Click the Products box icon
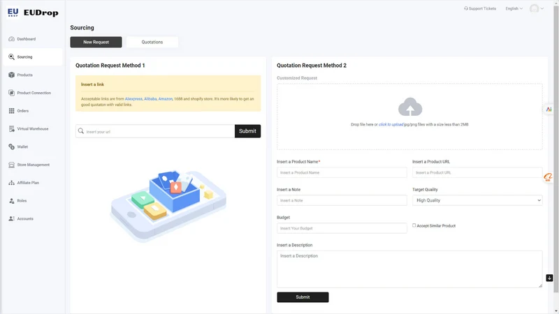559x314 pixels. 11,75
